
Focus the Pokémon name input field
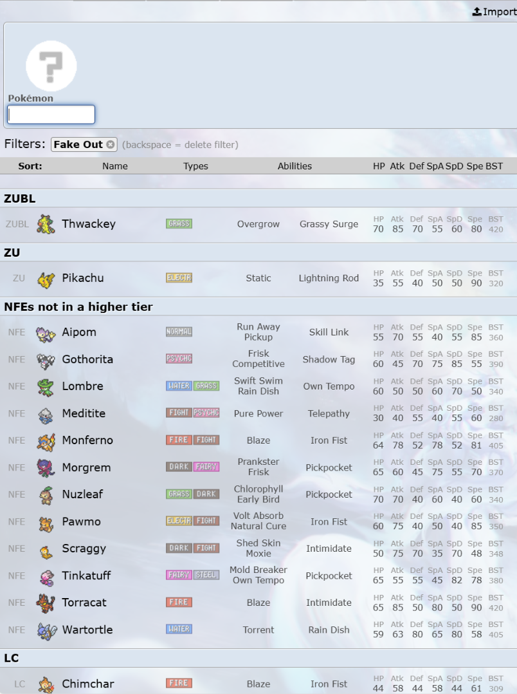[x=51, y=115]
